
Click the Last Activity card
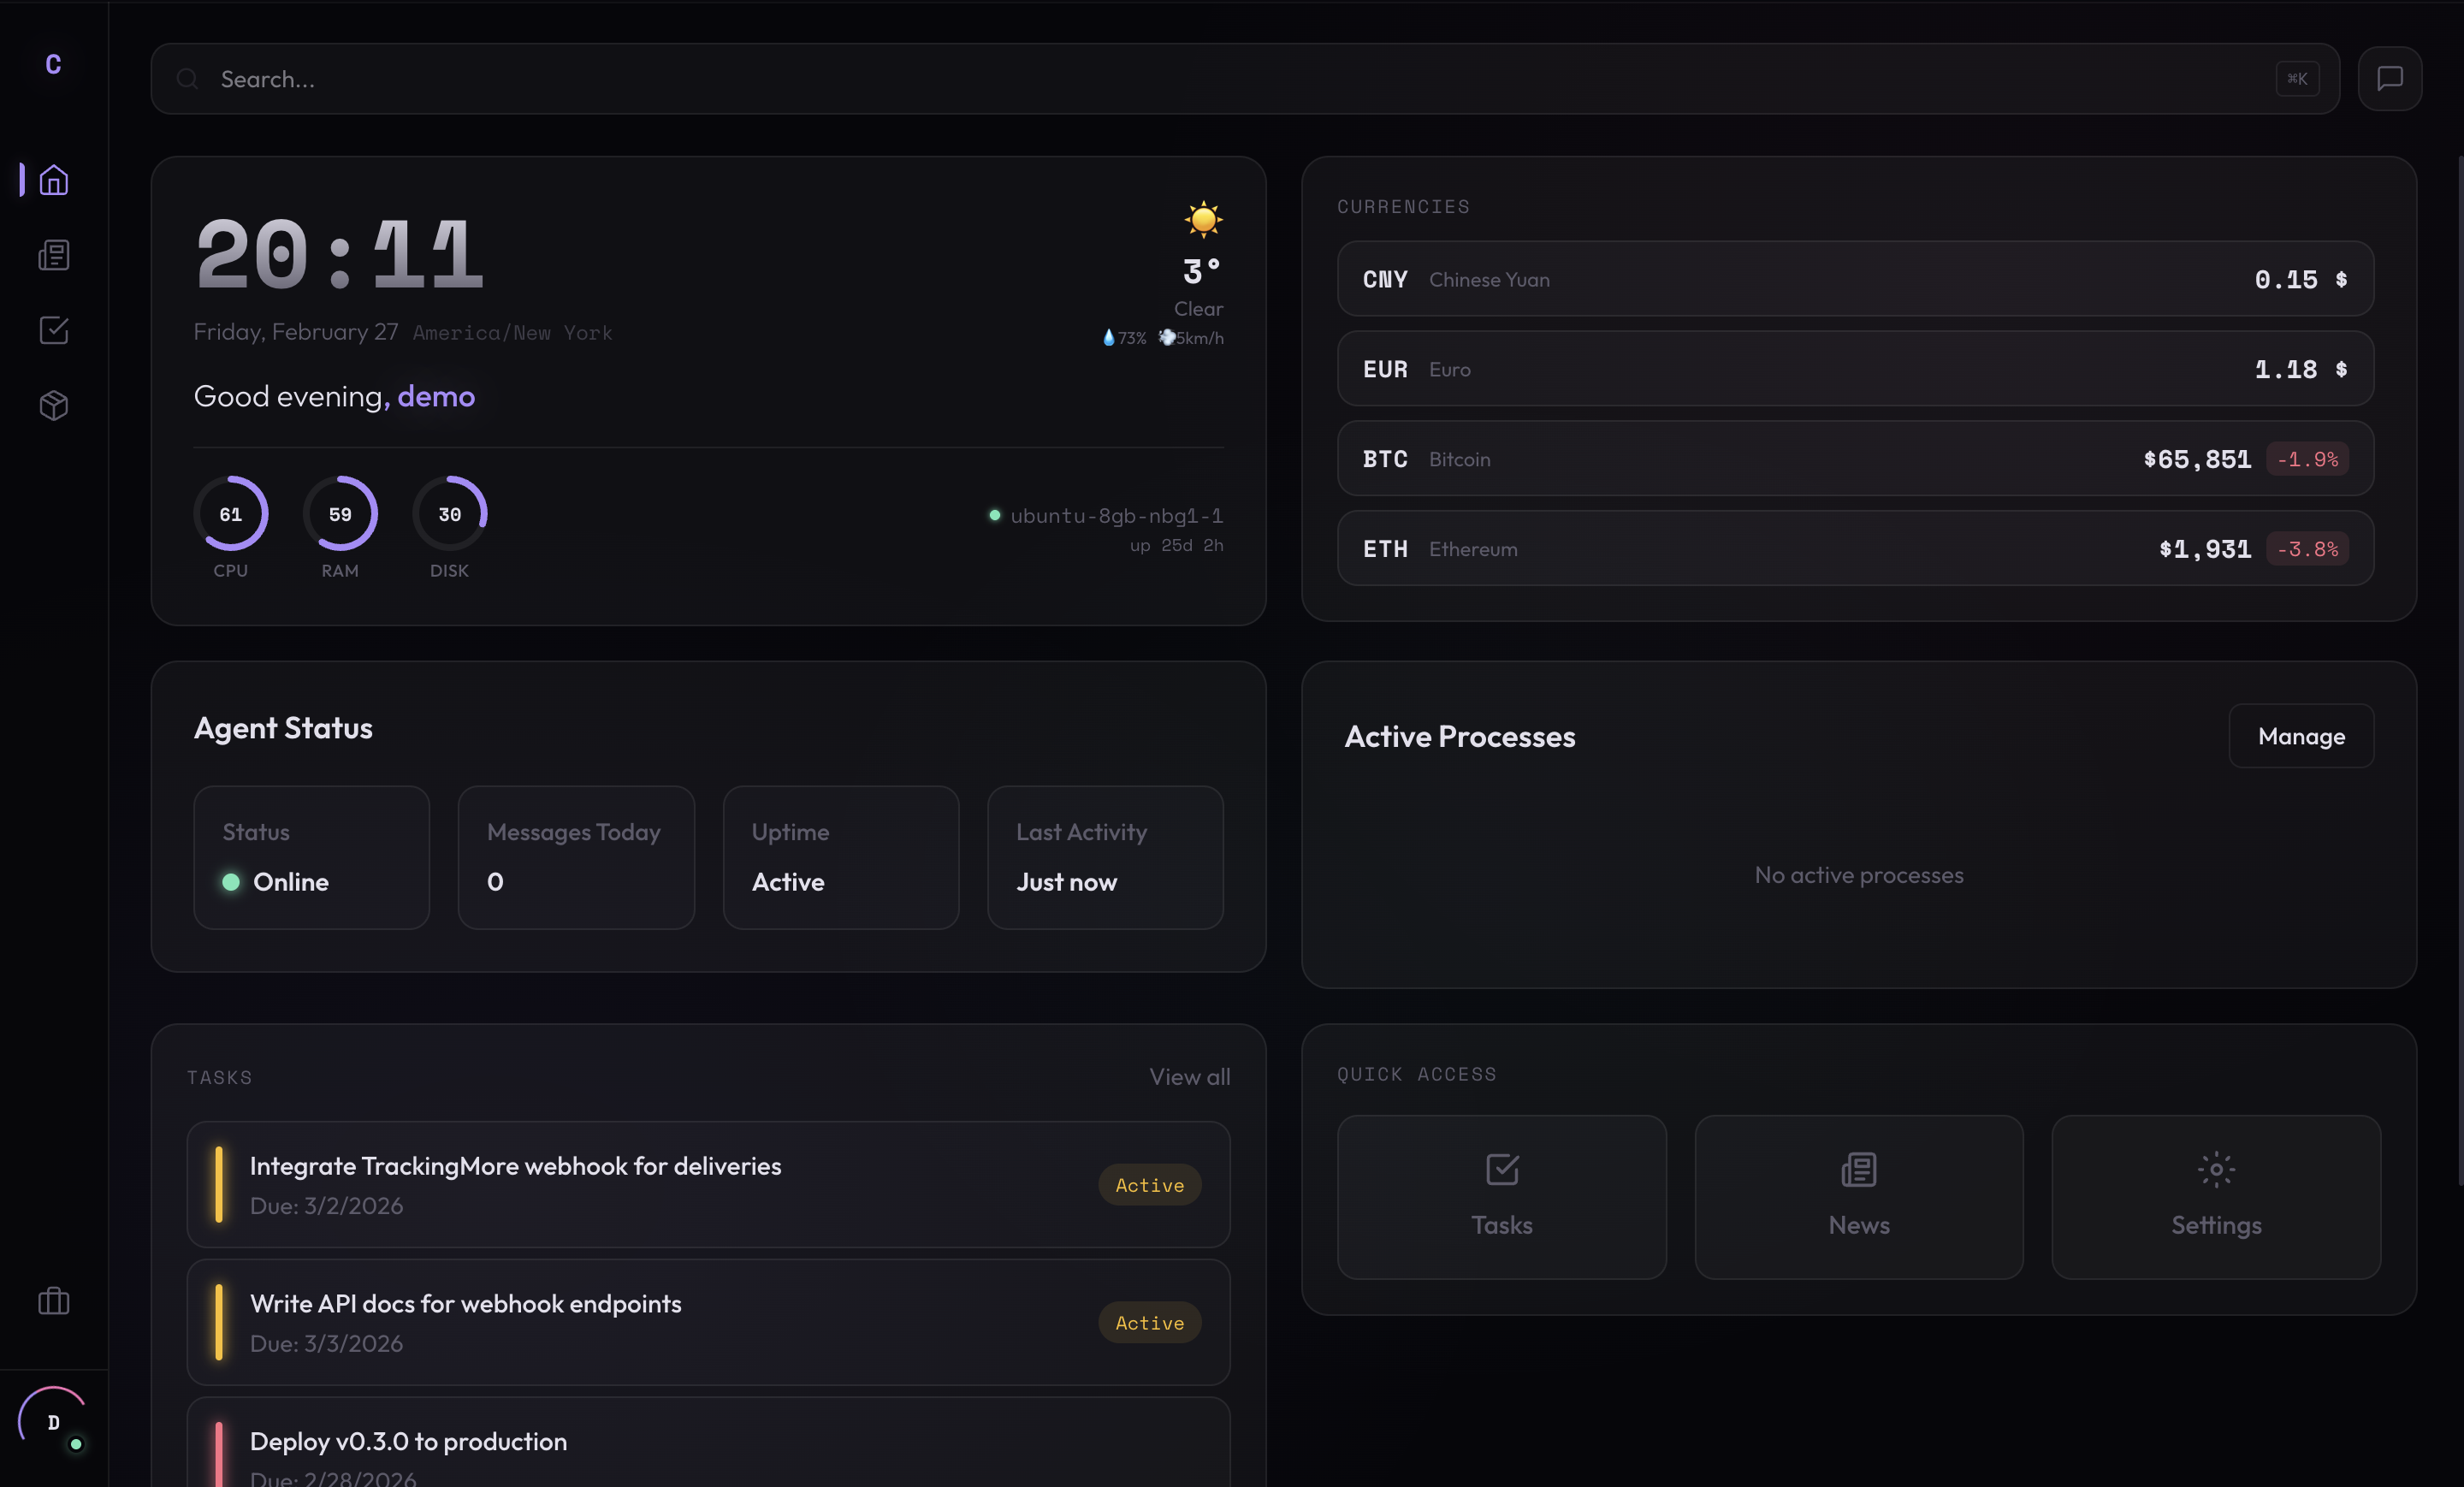1105,857
